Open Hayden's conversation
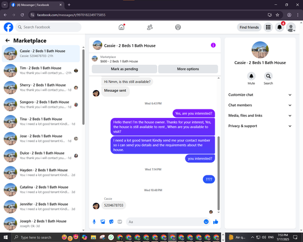Screen dimensions: 303x242 coord(41,172)
